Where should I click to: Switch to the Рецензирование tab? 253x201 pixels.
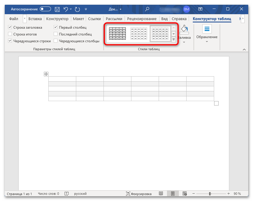click(140, 19)
